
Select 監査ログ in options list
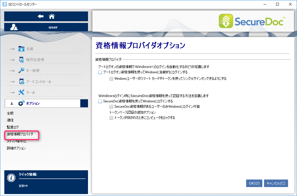(x=13, y=127)
